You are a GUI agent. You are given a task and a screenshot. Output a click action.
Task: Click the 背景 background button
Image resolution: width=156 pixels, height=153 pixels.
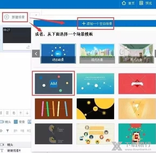(x=19, y=122)
